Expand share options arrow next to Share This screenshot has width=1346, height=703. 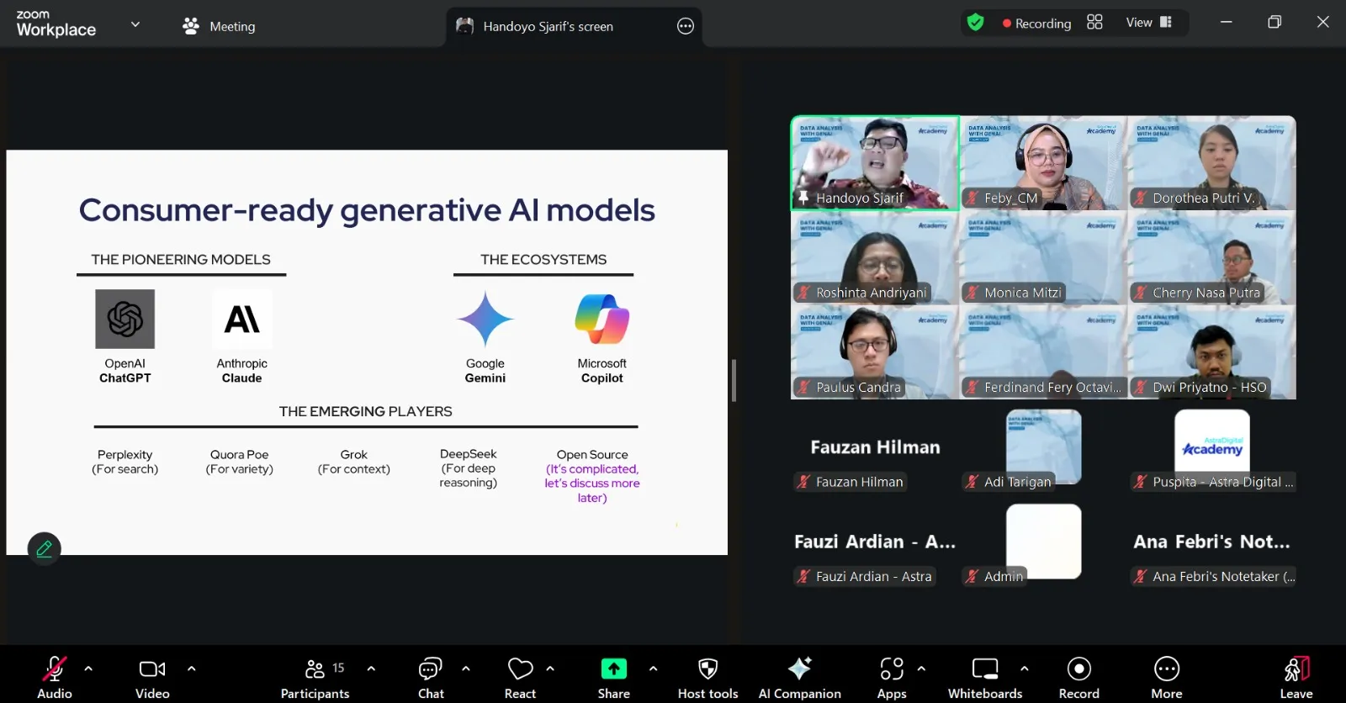click(x=653, y=669)
